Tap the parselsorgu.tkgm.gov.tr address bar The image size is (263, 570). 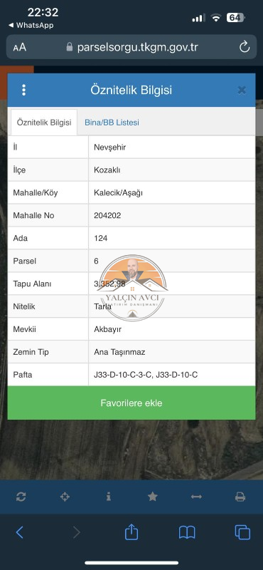pos(132,47)
